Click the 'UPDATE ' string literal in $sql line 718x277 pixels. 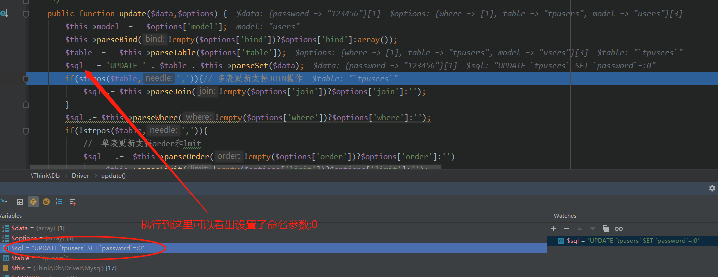point(126,65)
